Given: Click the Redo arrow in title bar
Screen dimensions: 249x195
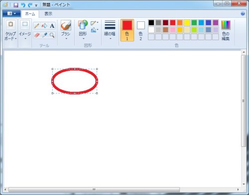Looking at the screenshot, I should [30, 5].
